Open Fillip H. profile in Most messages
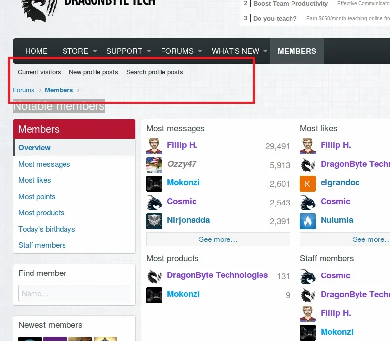Image resolution: width=390 pixels, height=341 pixels. point(182,145)
